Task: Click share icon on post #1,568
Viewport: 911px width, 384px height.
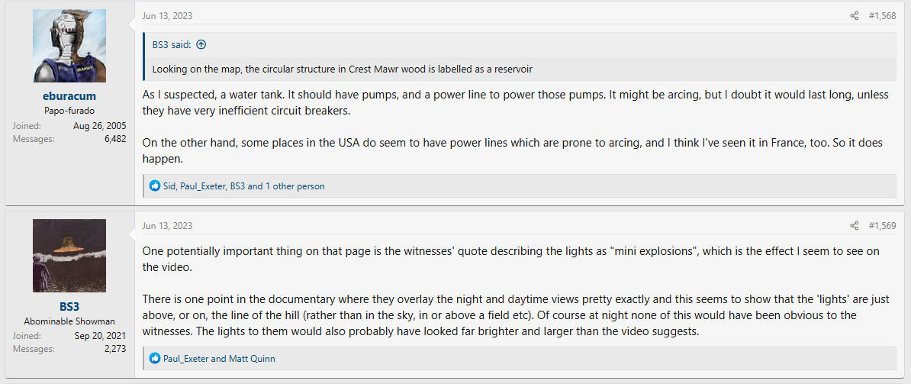Action: (x=855, y=16)
